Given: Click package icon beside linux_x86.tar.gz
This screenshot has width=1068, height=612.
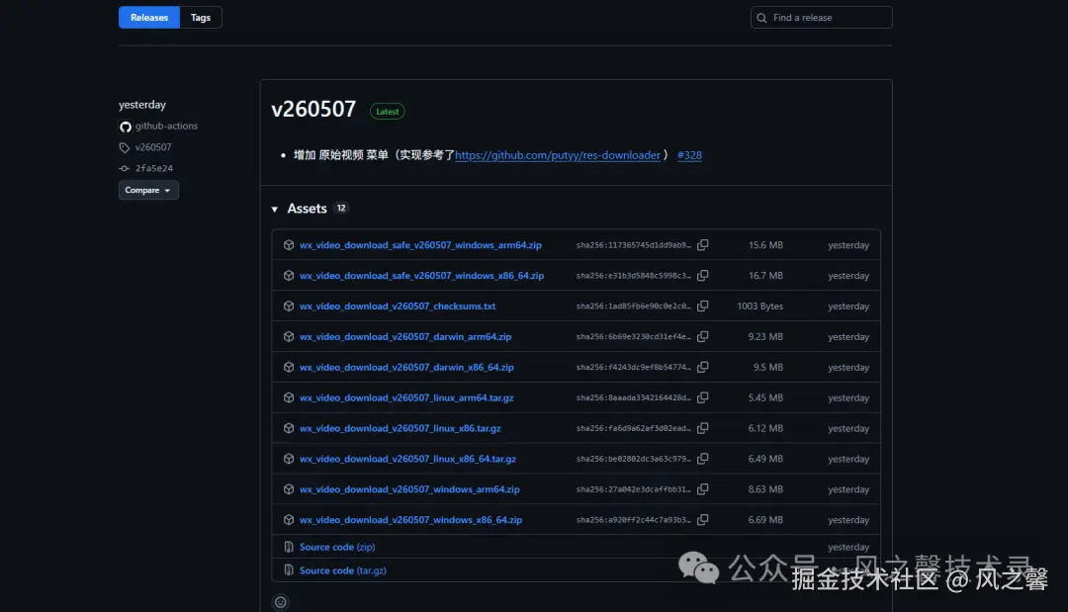Looking at the screenshot, I should (289, 428).
